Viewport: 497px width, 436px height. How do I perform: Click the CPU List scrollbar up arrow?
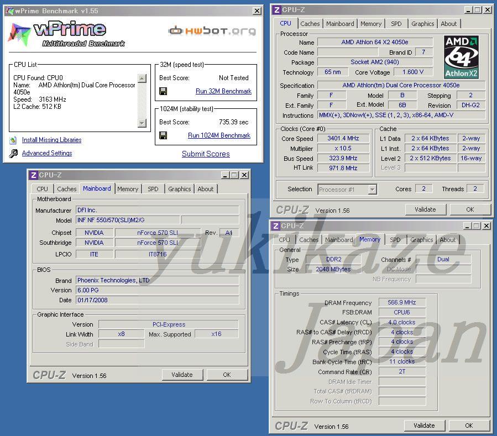[142, 78]
